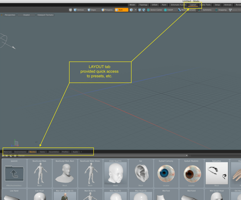Select the Ear mesh preset
241x200 pixels.
pyautogui.click(x=141, y=173)
